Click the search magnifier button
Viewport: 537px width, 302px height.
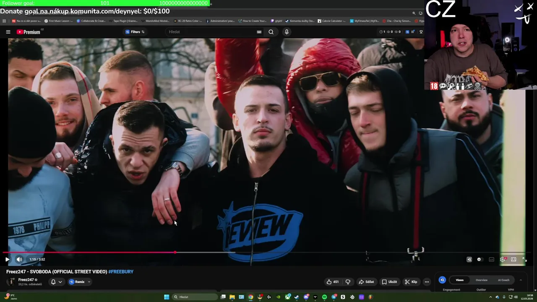(x=271, y=32)
